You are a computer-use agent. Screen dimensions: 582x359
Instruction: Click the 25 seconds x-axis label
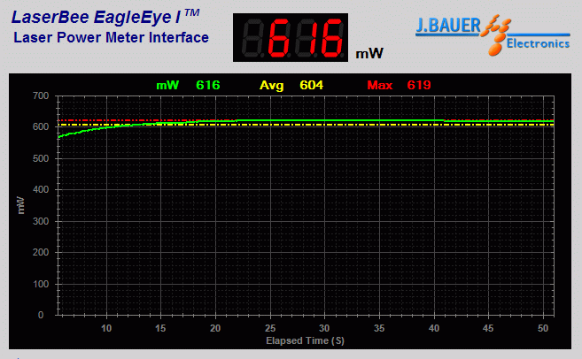[x=270, y=328]
